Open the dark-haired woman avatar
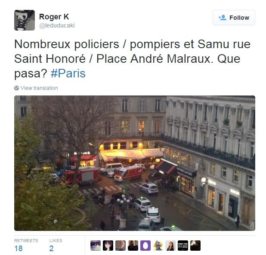The image size is (266, 255). tap(133, 246)
